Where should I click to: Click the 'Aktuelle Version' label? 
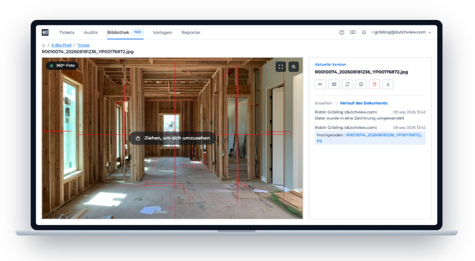tap(330, 64)
